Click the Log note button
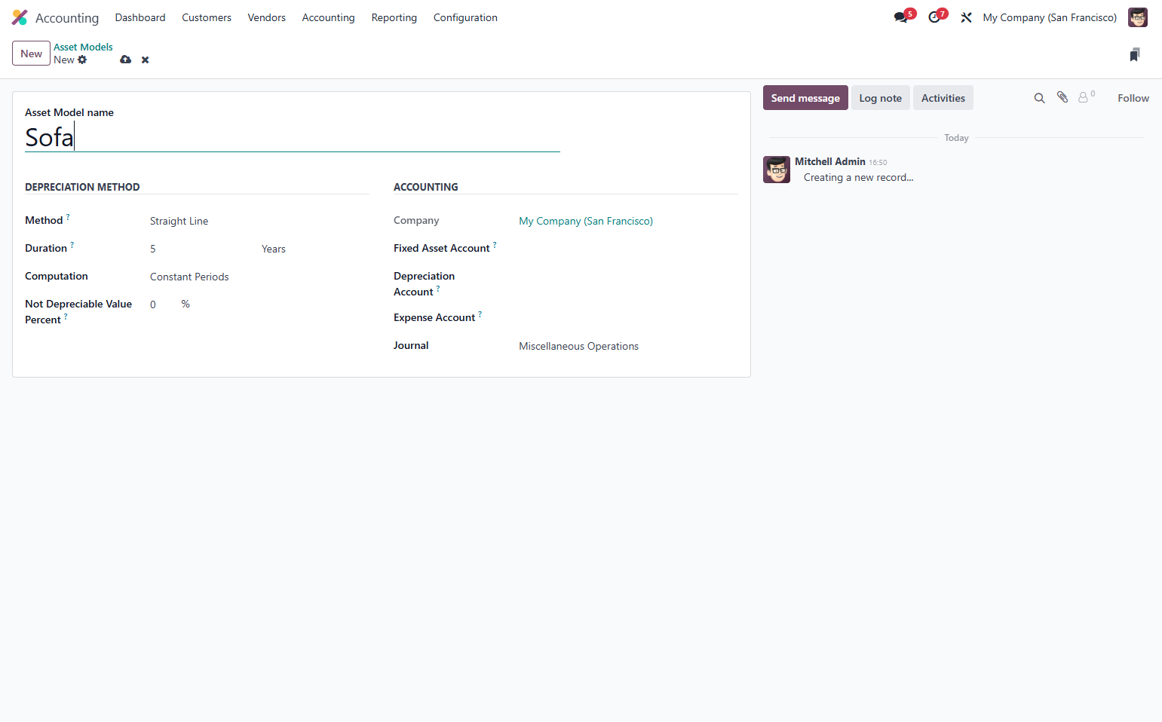The image size is (1162, 722). tap(881, 98)
